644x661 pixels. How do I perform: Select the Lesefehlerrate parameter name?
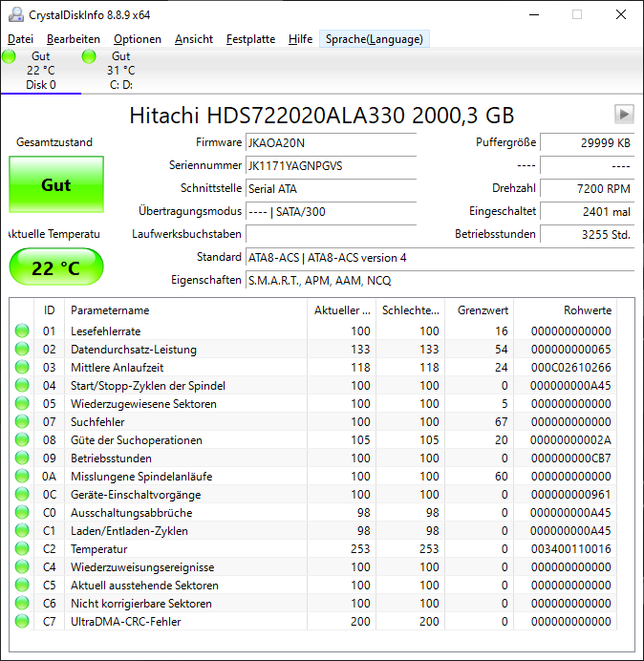click(x=105, y=331)
